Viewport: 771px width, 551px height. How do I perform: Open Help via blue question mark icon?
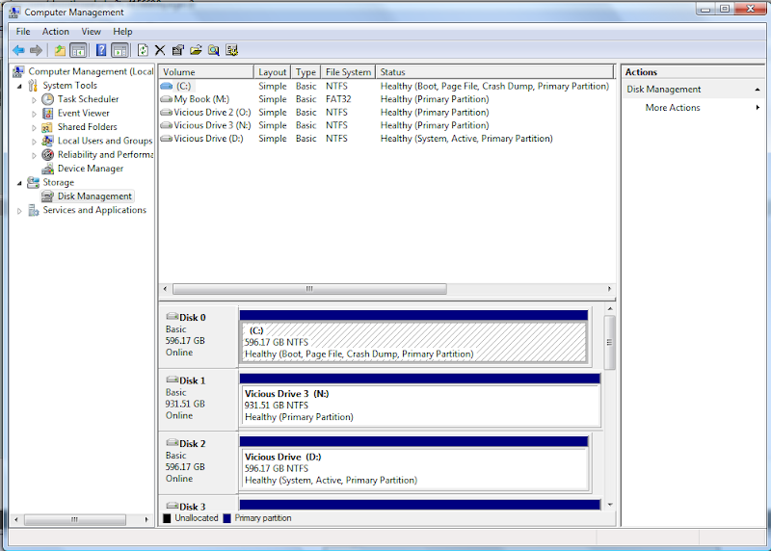[x=101, y=50]
